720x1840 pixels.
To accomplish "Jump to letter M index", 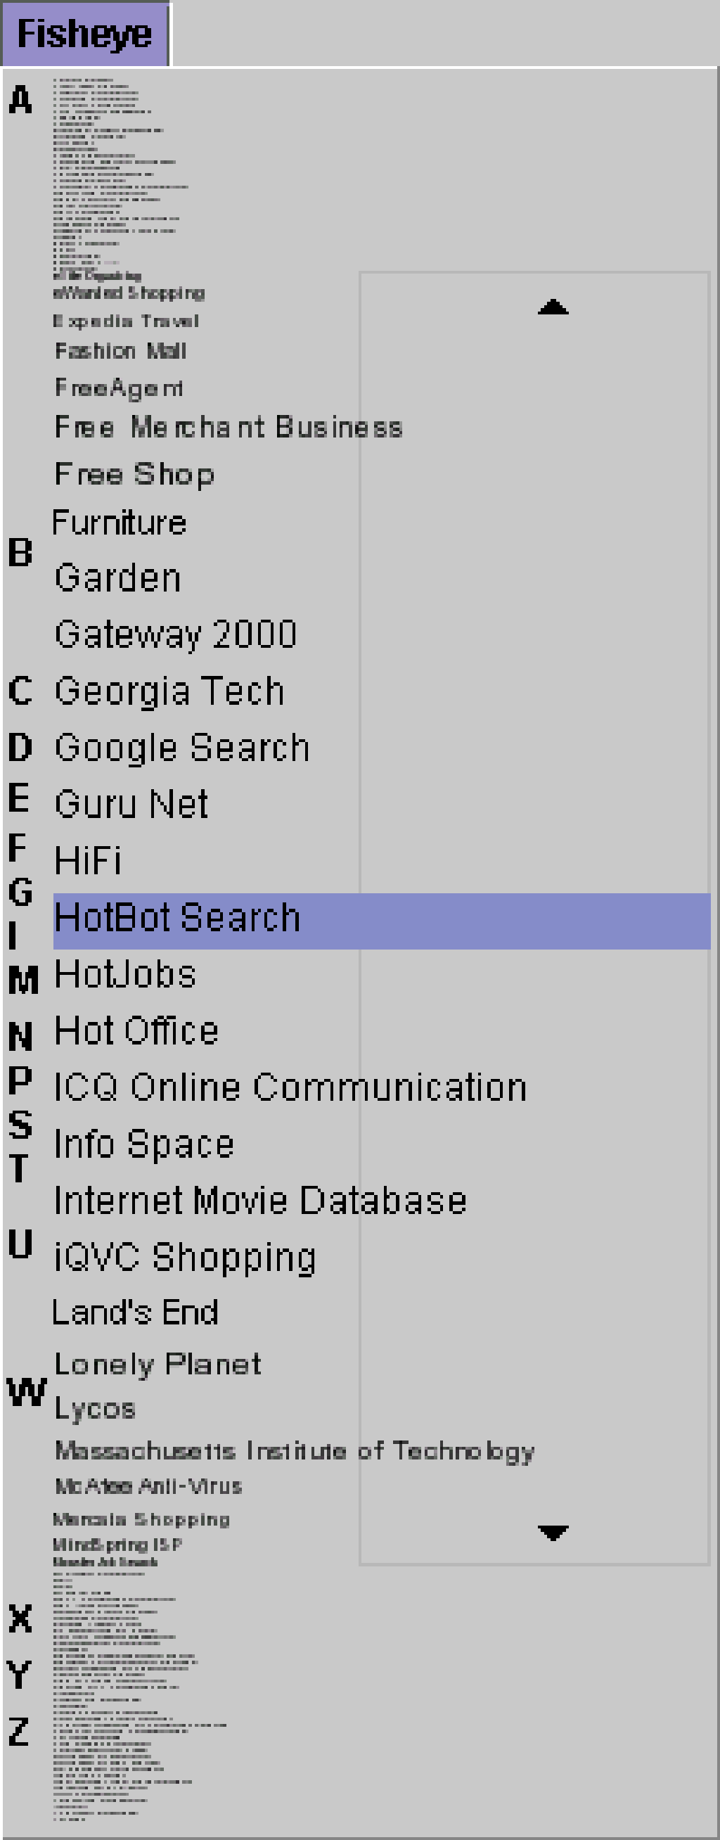I will point(23,978).
